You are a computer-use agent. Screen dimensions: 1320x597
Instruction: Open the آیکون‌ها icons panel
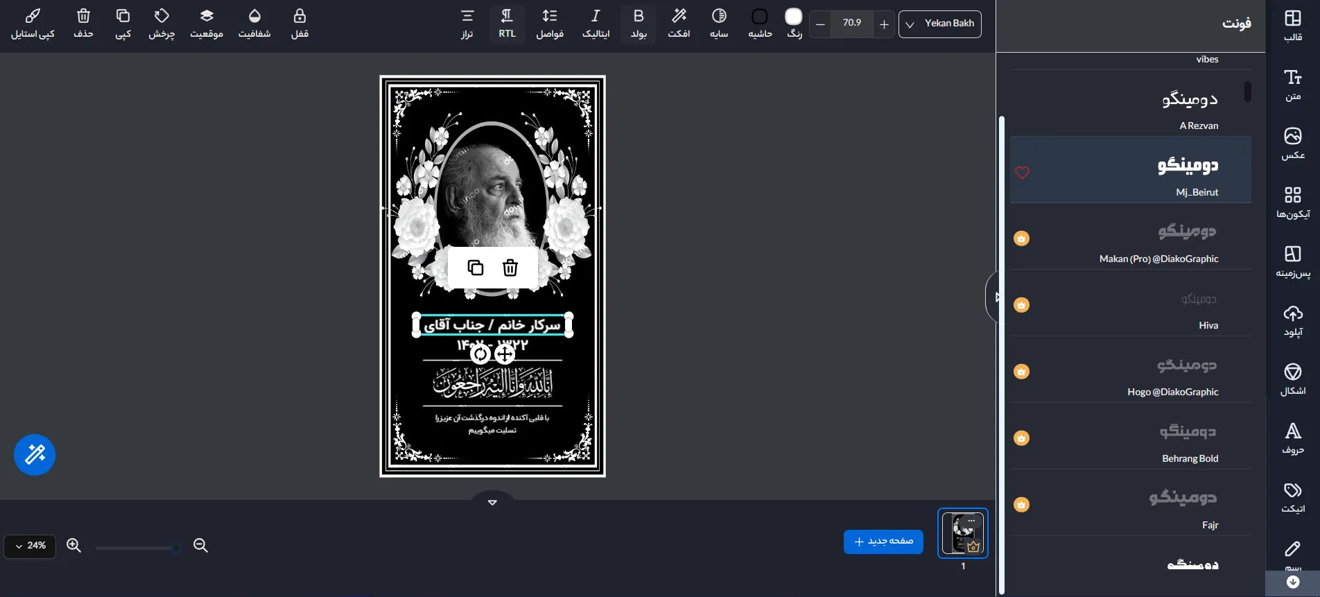click(x=1293, y=202)
